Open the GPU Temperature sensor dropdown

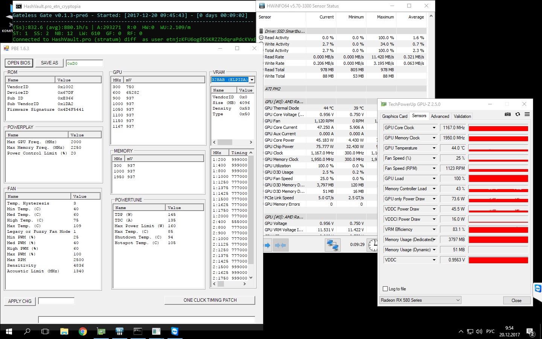click(x=434, y=148)
